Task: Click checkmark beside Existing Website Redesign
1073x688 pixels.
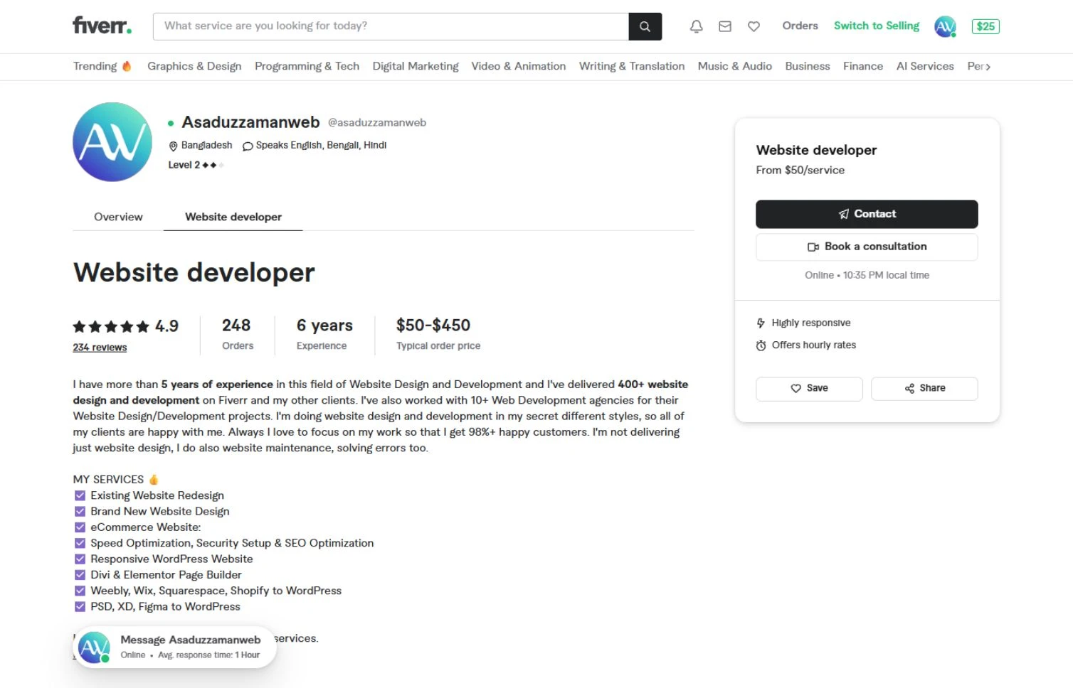Action: (80, 495)
